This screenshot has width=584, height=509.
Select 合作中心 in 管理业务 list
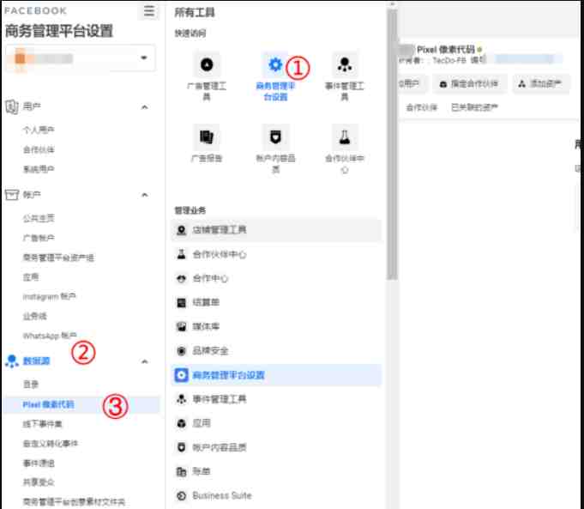point(276,279)
